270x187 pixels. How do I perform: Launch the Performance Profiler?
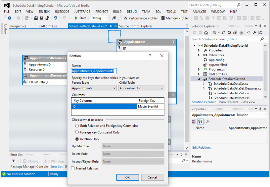141,18
